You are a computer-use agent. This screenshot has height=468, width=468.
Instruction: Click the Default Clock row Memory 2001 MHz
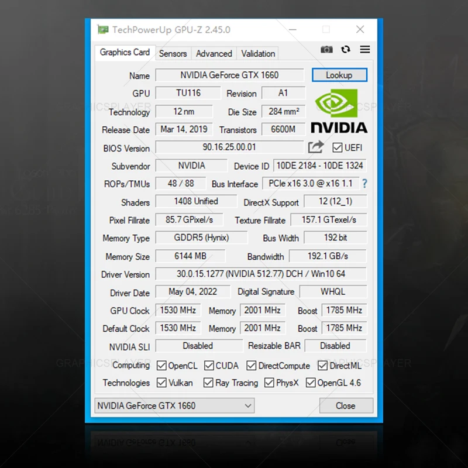pyautogui.click(x=262, y=328)
